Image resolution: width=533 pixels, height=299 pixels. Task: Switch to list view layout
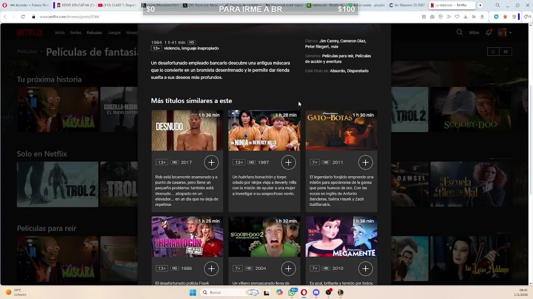[493, 51]
